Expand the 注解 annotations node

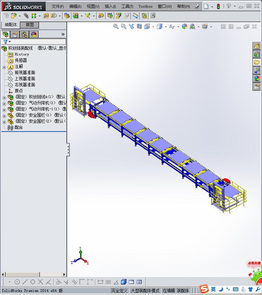click(4, 67)
